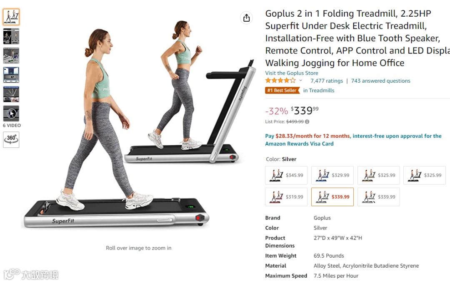Select the third product image thumbnail
This screenshot has width=450, height=283.
click(x=11, y=56)
